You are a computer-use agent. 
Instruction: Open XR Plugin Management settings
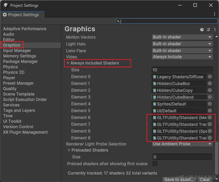(25, 132)
